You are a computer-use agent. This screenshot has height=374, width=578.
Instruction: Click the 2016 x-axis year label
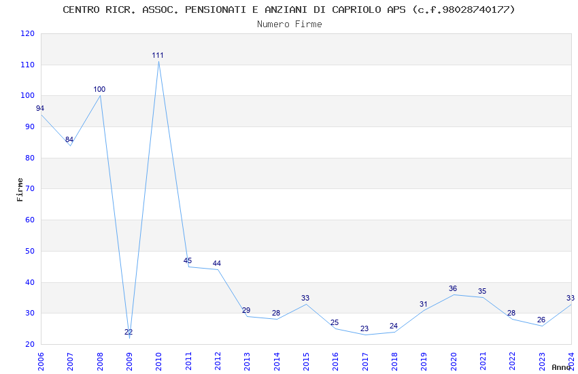tap(335, 361)
